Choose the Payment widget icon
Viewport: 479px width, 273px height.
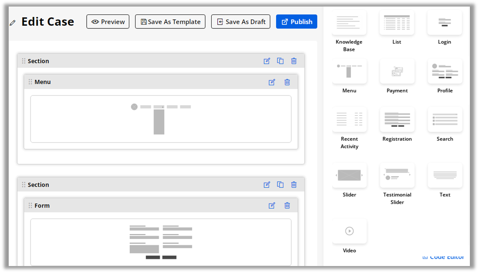point(397,72)
